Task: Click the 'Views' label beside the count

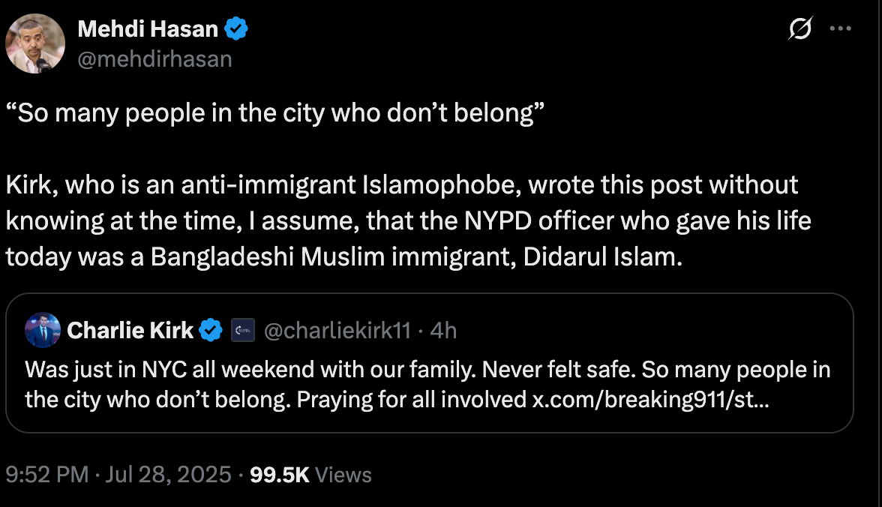Action: click(345, 474)
